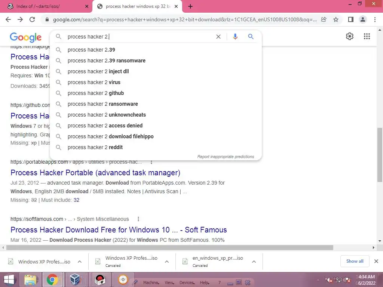
Task: Close the downloads bar
Action: click(376, 261)
